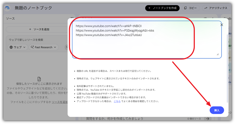Click the ウェブで新しいソースを検索 label
235x124 pixels.
point(26,40)
